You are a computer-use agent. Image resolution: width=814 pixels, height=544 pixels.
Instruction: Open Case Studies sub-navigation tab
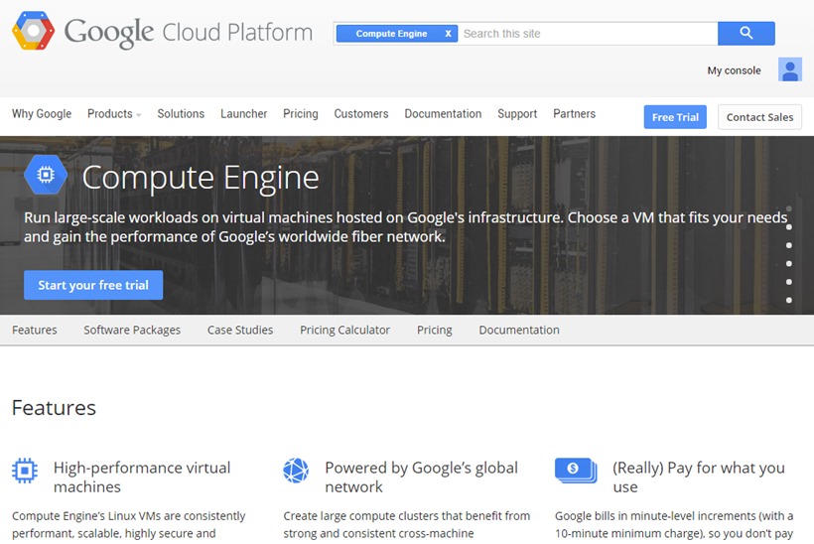pos(240,331)
